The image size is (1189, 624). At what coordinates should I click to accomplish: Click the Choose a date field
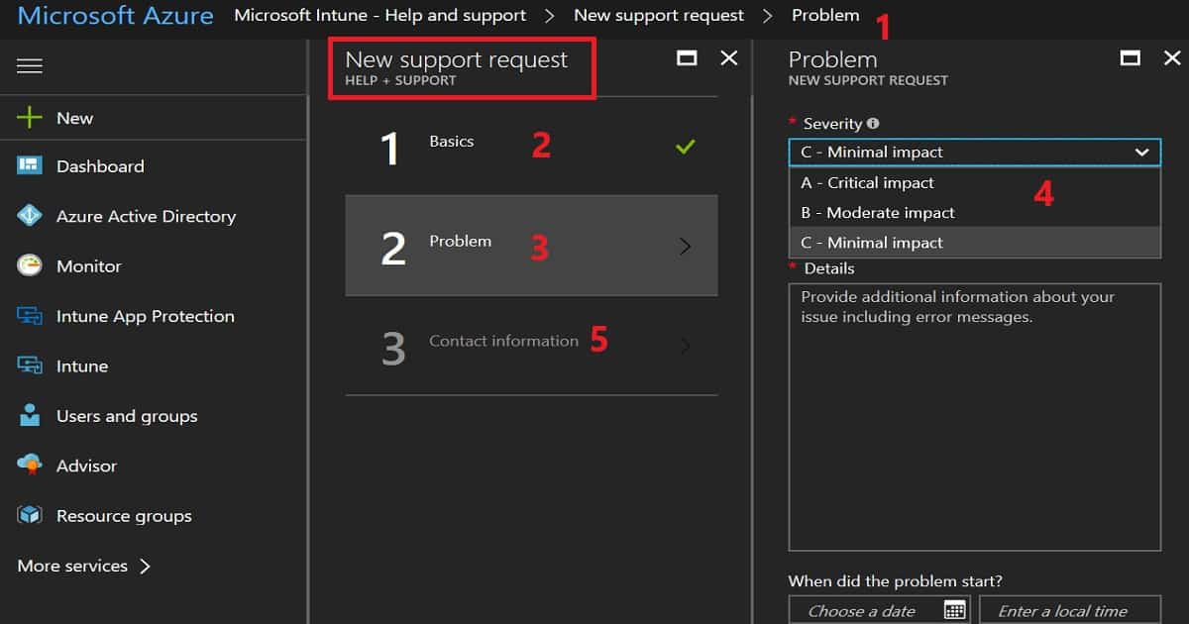pyautogui.click(x=879, y=610)
